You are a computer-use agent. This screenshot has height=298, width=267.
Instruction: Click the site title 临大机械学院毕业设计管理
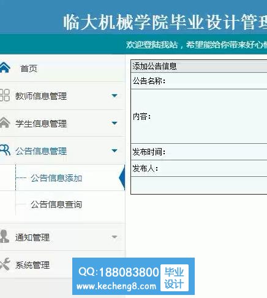(x=165, y=22)
